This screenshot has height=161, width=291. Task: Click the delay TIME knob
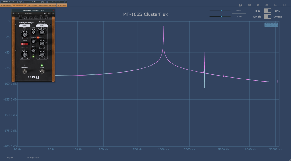pos(24,34)
